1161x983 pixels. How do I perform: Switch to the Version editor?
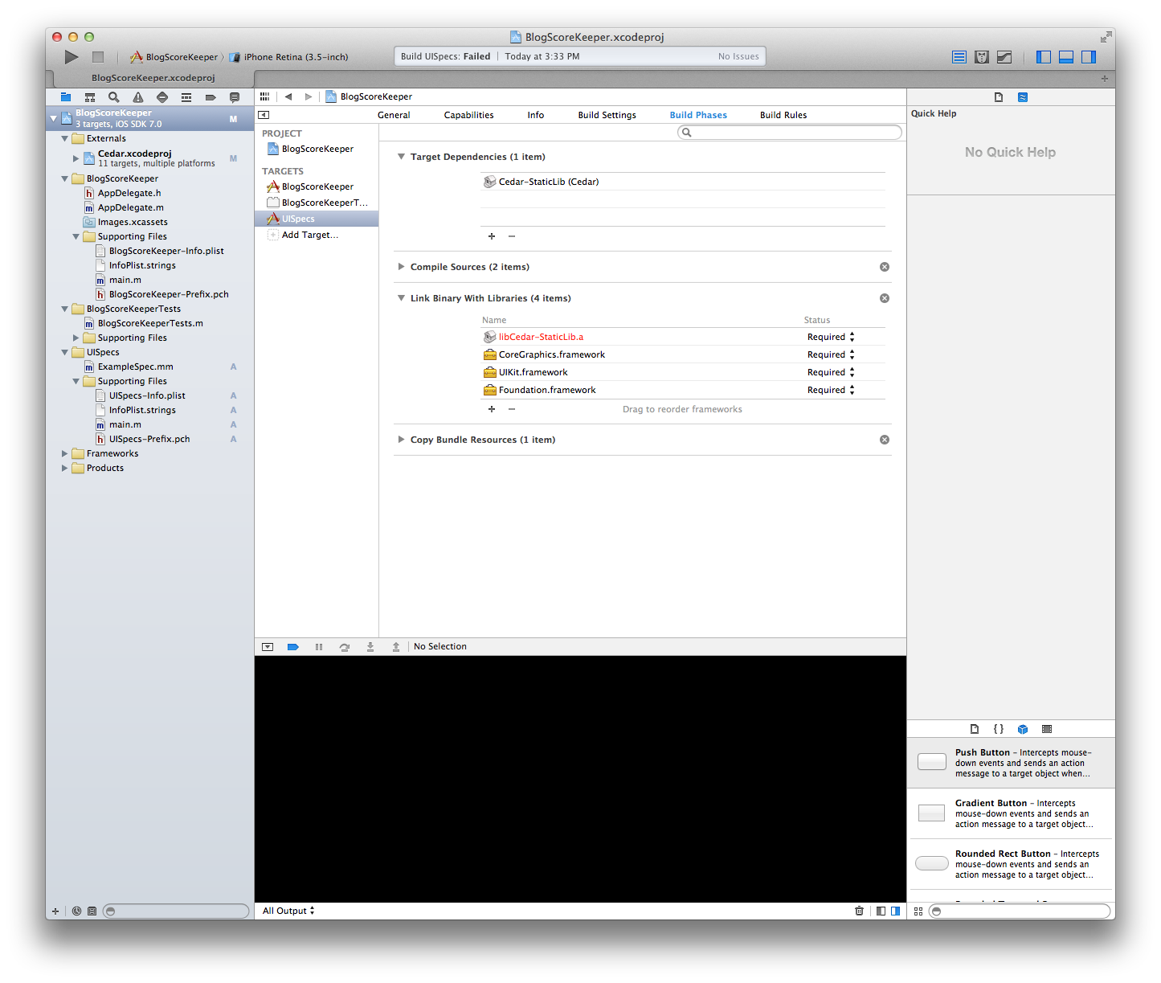(x=1004, y=57)
